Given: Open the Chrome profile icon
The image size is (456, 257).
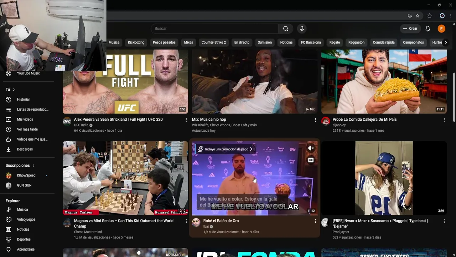Looking at the screenshot, I should pos(442,16).
